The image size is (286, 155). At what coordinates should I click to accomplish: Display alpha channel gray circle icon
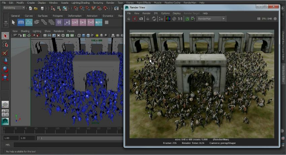click(174, 19)
